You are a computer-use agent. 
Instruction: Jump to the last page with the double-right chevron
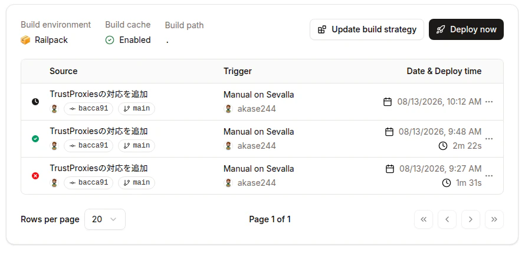click(494, 219)
